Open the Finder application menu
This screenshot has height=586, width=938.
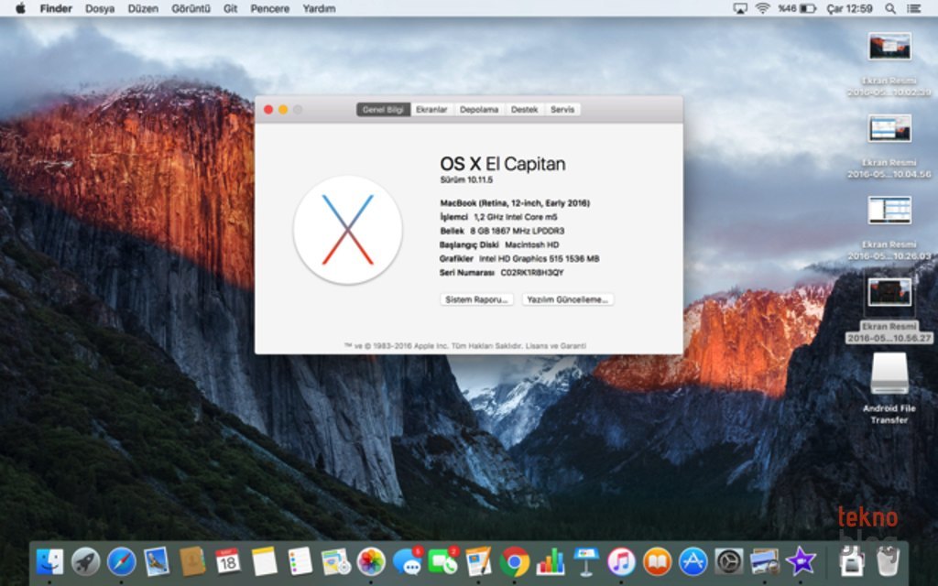[56, 8]
